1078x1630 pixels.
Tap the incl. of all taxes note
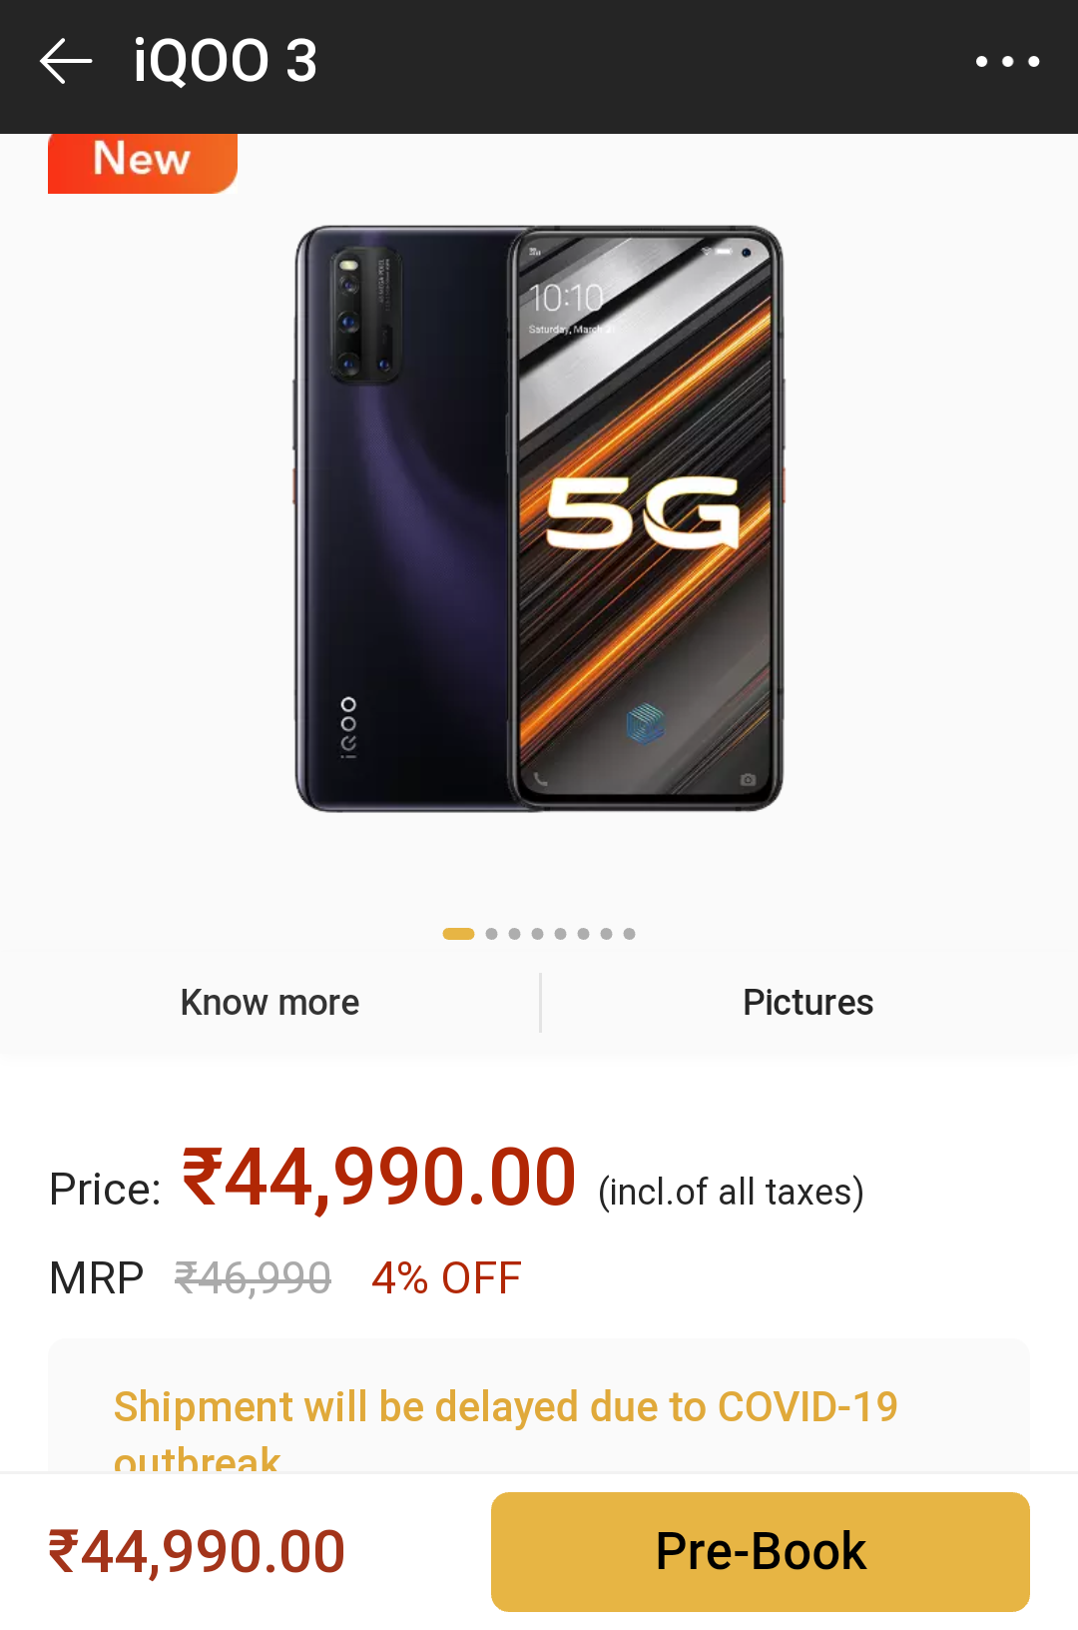pos(731,1192)
